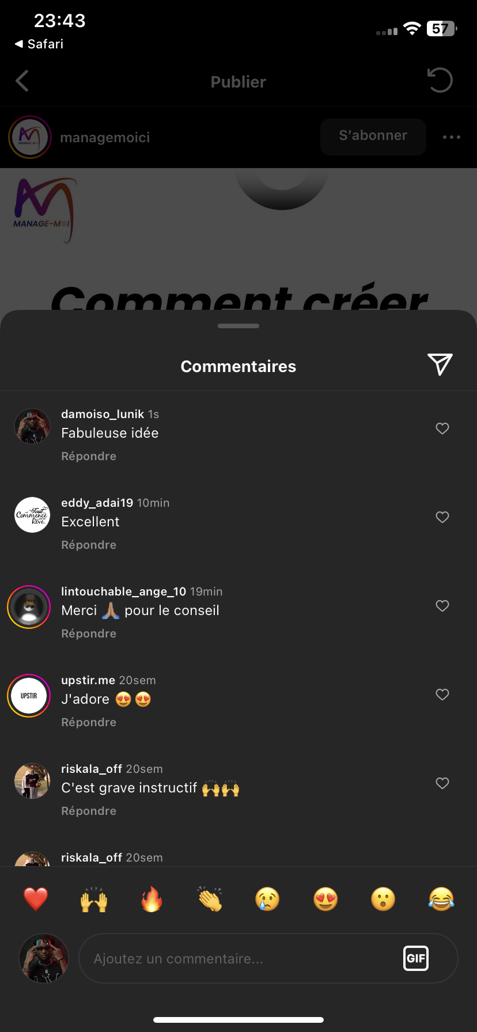This screenshot has height=1032, width=477.
Task: Tap the refresh icon beside Publier
Action: coord(440,81)
